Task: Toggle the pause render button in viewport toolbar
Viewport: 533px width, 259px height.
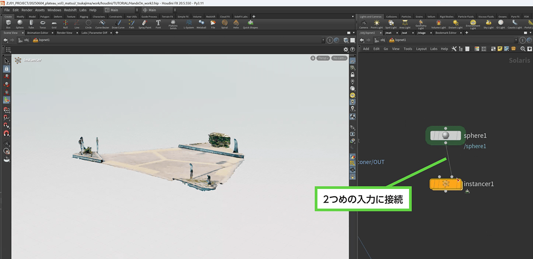Action: pos(352,133)
